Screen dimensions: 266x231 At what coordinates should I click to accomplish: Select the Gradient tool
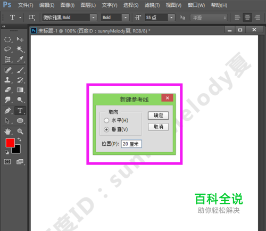pyautogui.click(x=20, y=90)
